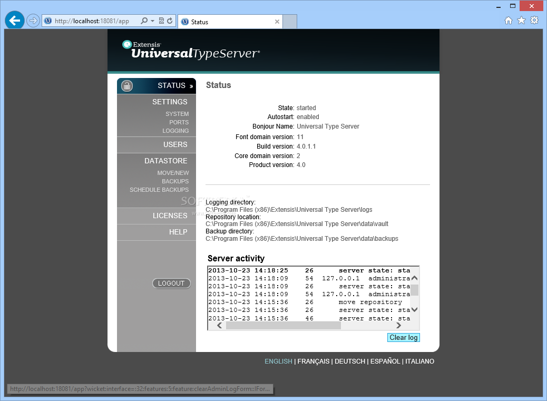Click the site icon in address bar
The image size is (547, 401).
pyautogui.click(x=48, y=21)
